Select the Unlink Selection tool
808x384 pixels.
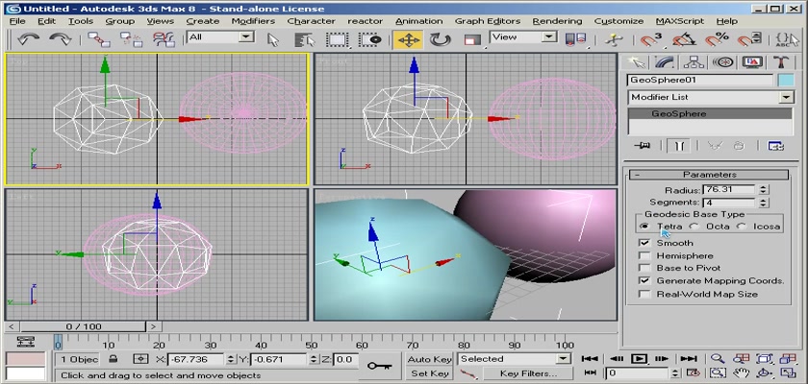point(131,39)
